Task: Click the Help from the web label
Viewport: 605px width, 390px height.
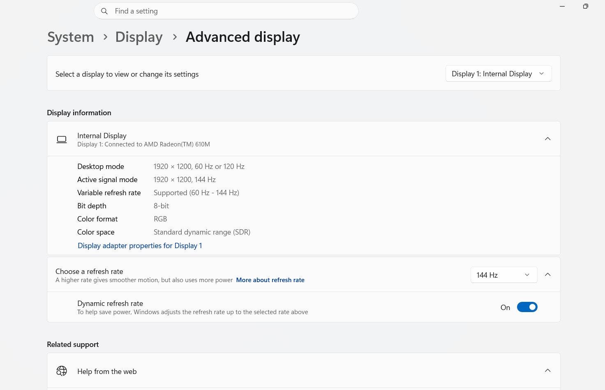Action: (x=107, y=372)
